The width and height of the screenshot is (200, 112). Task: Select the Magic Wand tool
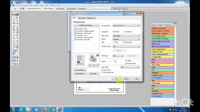(17, 21)
